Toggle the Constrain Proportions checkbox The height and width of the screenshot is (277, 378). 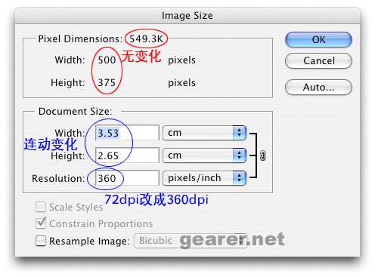click(41, 223)
